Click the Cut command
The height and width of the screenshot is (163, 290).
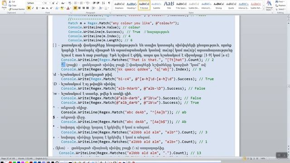pyautogui.click(x=12, y=2)
